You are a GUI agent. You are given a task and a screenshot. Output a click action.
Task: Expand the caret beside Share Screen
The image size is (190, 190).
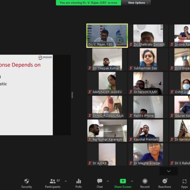click(x=132, y=181)
